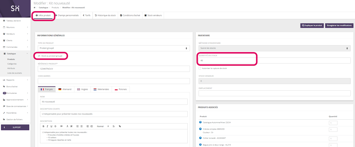Open the Type de produit dropdown
This screenshot has width=355, height=147.
point(114,48)
